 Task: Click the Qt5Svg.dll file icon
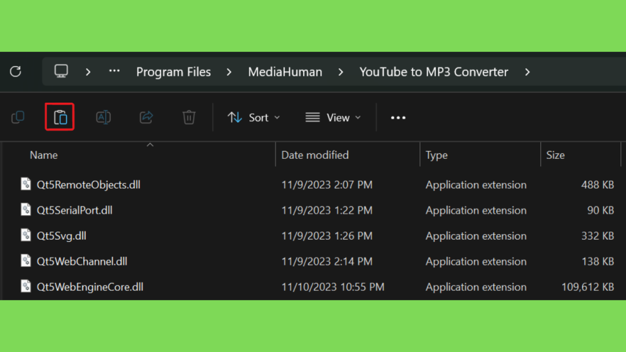(x=26, y=235)
